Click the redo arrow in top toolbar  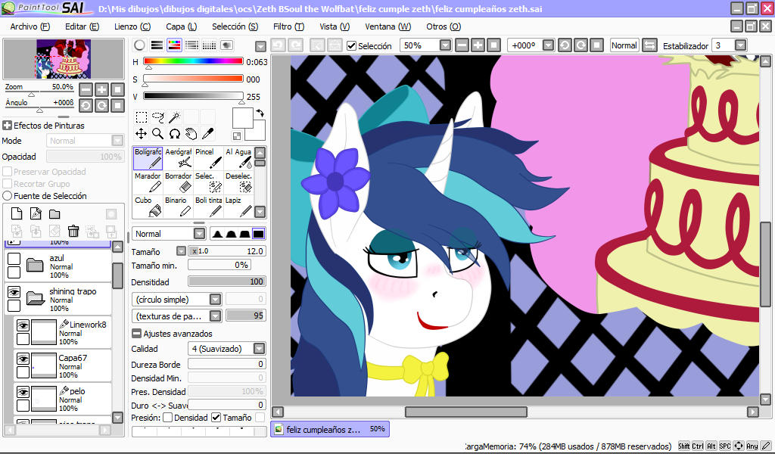[296, 45]
